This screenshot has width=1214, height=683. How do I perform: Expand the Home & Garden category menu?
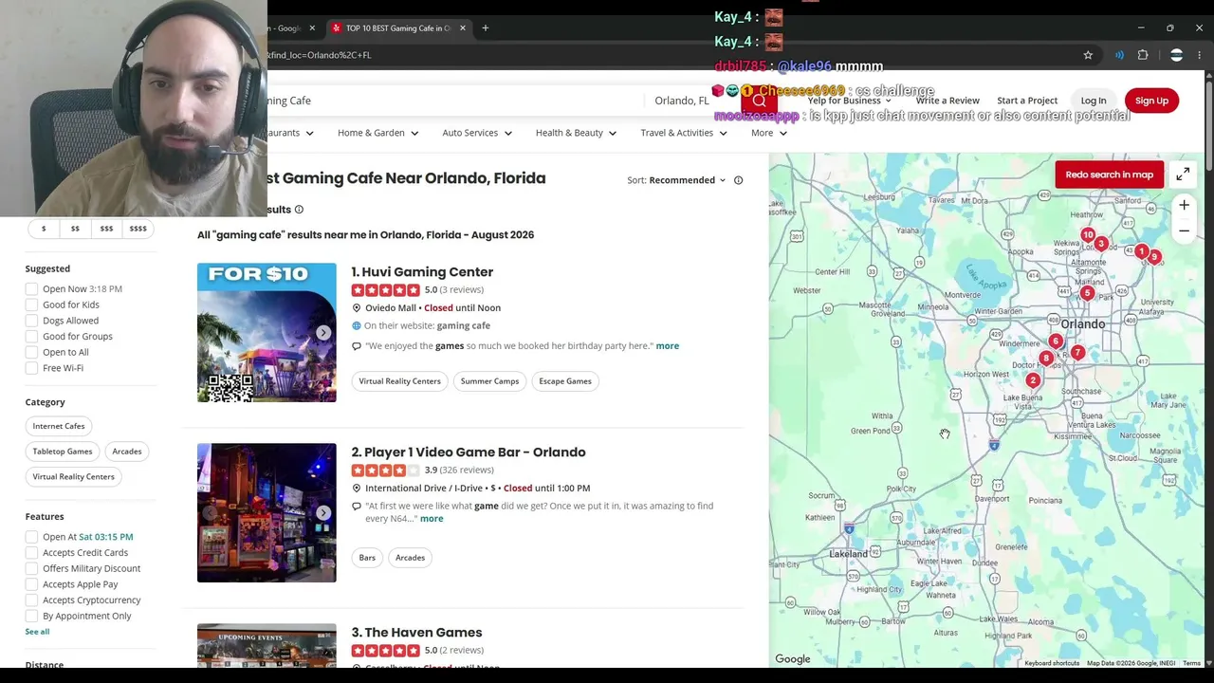point(377,133)
